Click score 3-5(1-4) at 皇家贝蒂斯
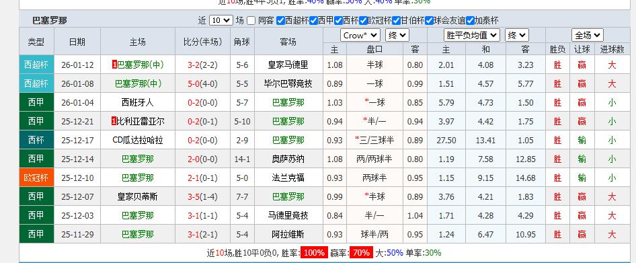Image resolution: width=636 pixels, height=263 pixels. coord(202,197)
